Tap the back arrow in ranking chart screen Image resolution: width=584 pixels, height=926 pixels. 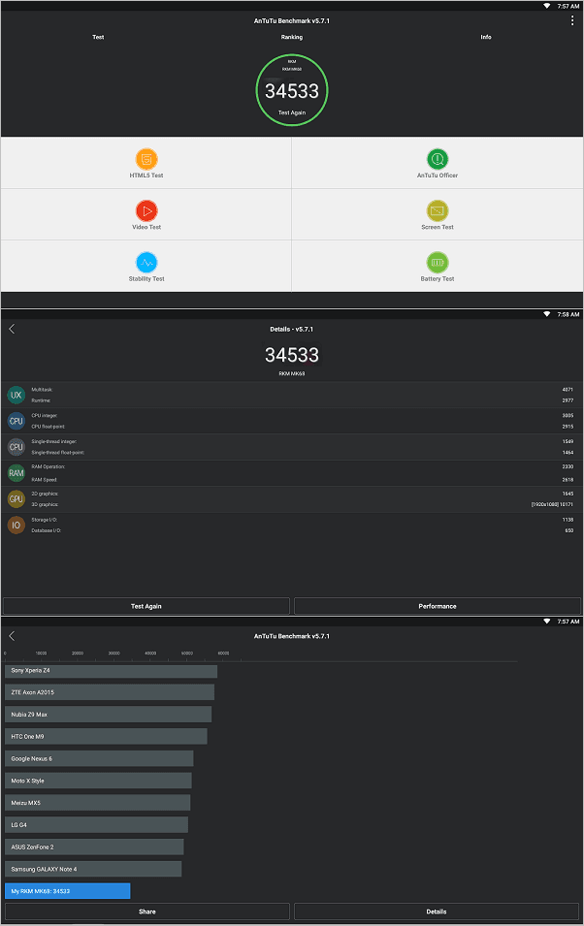tap(12, 636)
